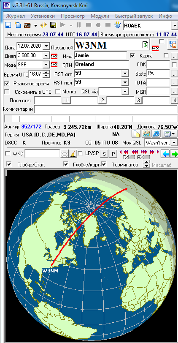The width and height of the screenshot is (178, 343).
Task: Click the Internet Explorer lookup icon
Action: [156, 134]
